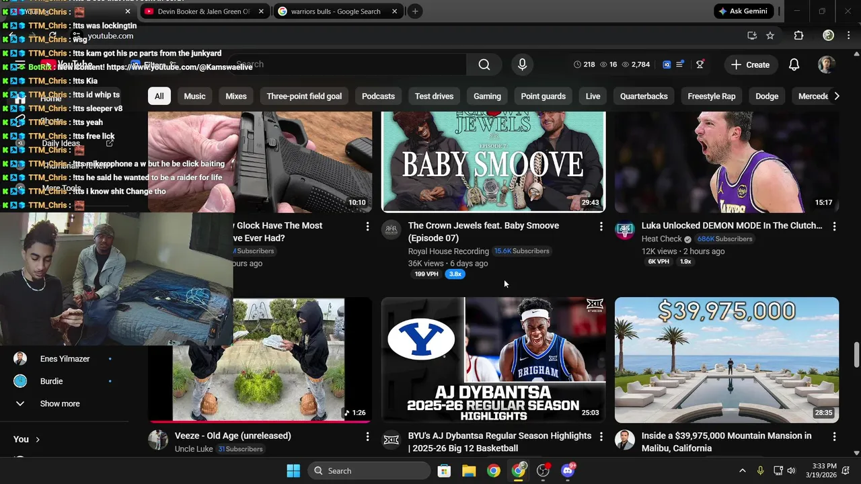
Task: Open the blue vidIQ extension icon
Action: [667, 65]
